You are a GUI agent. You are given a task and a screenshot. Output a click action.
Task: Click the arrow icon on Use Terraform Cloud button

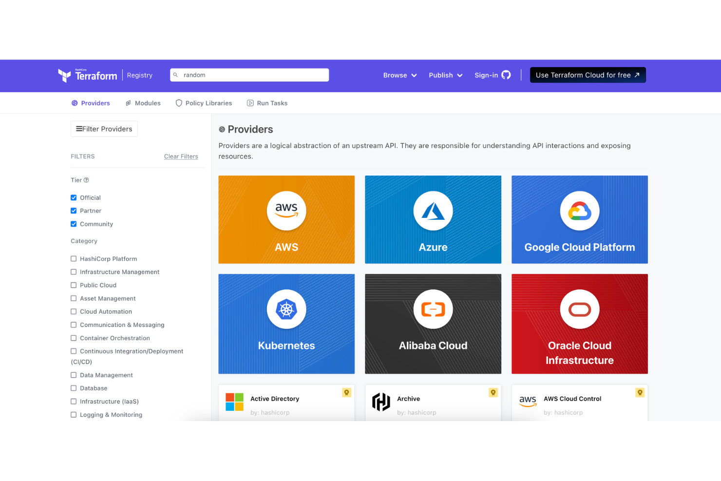click(x=637, y=75)
